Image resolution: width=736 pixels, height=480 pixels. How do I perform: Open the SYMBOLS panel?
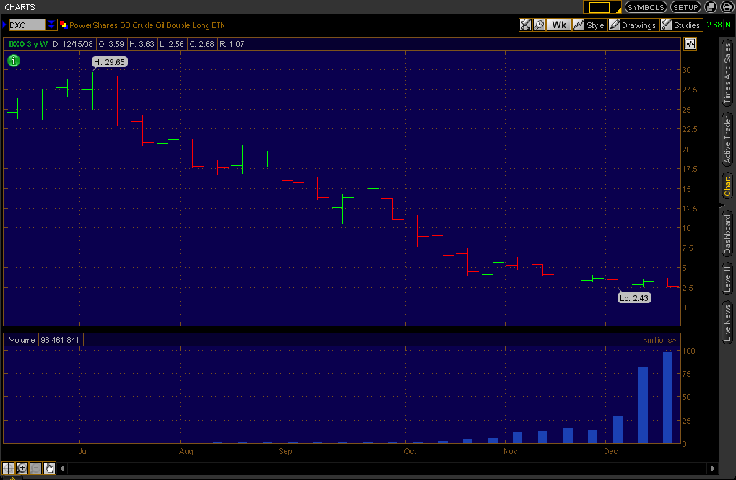tap(646, 7)
